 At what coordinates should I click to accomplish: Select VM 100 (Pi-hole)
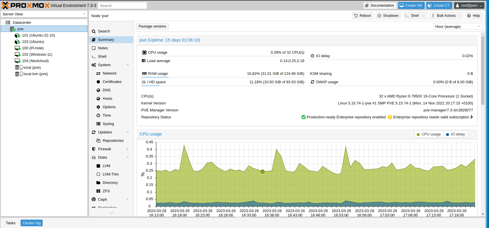(32, 48)
